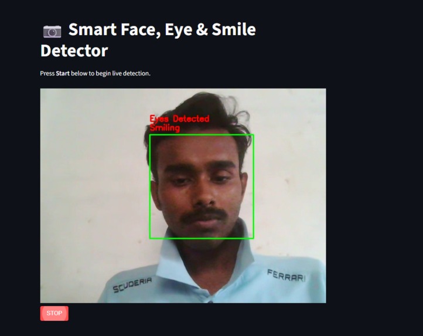Screen dimensions: 423x336
Task: Click the 'Press Start below to begin live detection.' text
Action: click(x=95, y=73)
